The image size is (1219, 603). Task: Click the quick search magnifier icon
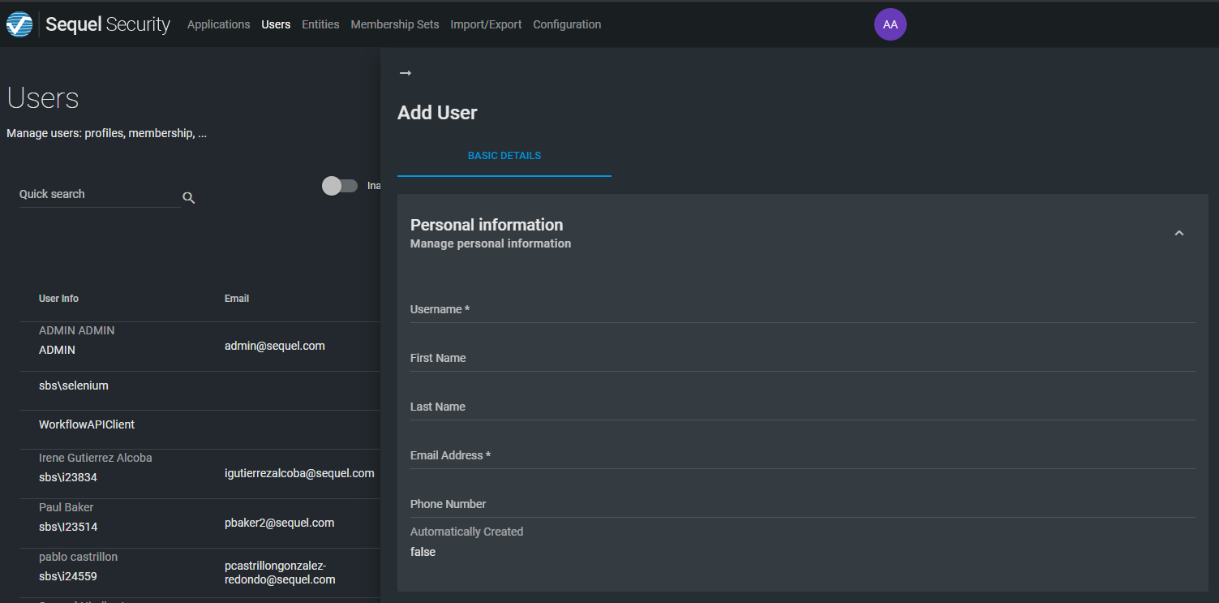(189, 197)
